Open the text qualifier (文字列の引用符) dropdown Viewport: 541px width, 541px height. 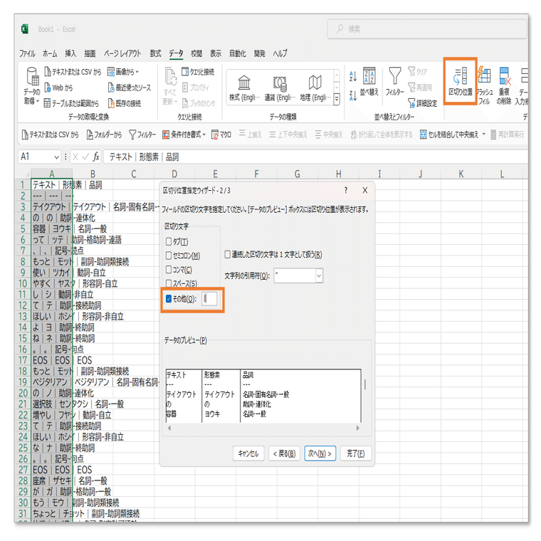point(319,275)
